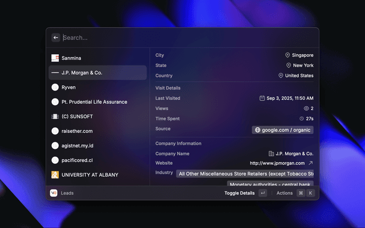Image resolution: width=365 pixels, height=228 pixels.
Task: Click the eye icon beside Views count
Action: pyautogui.click(x=306, y=108)
